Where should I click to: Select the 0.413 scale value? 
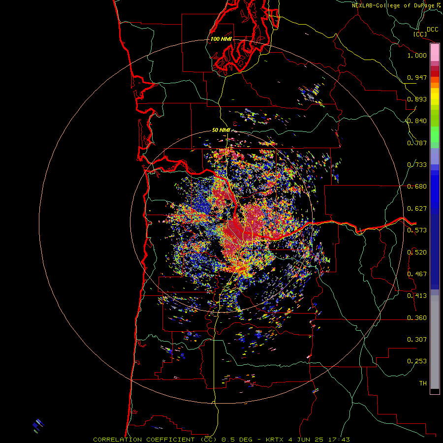click(417, 296)
